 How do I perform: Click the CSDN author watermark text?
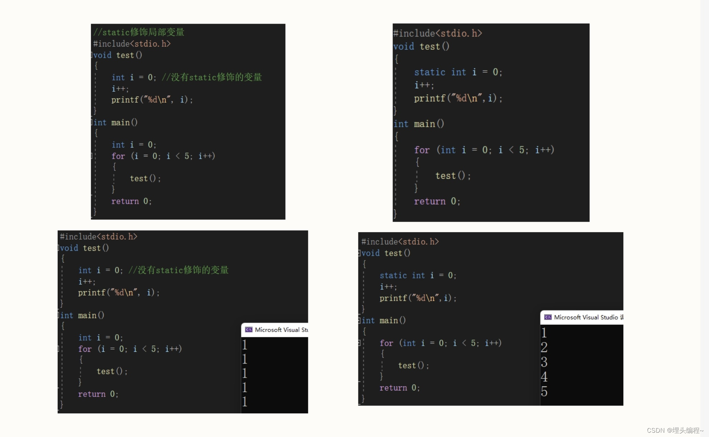(x=675, y=430)
